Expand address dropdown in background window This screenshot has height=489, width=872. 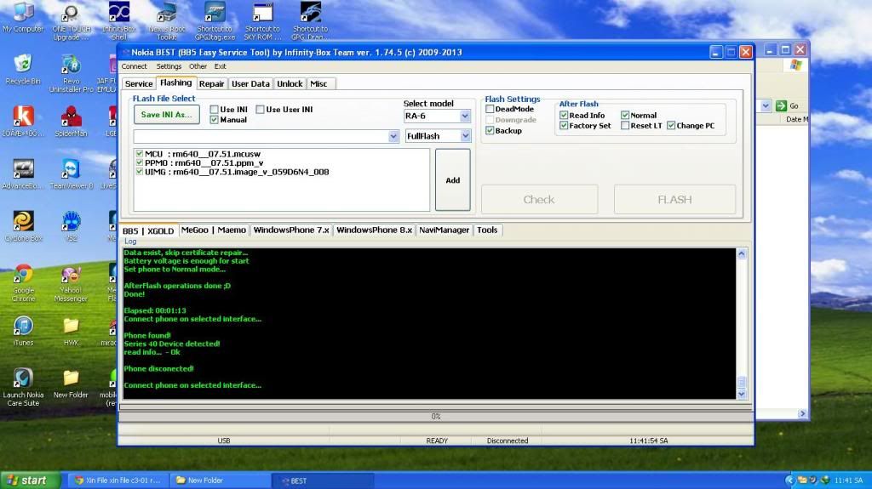coord(766,105)
